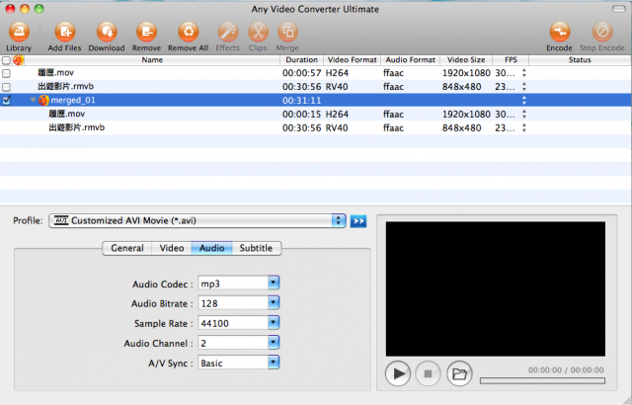Image resolution: width=632 pixels, height=405 pixels.
Task: Select the Audio tab
Action: 211,248
